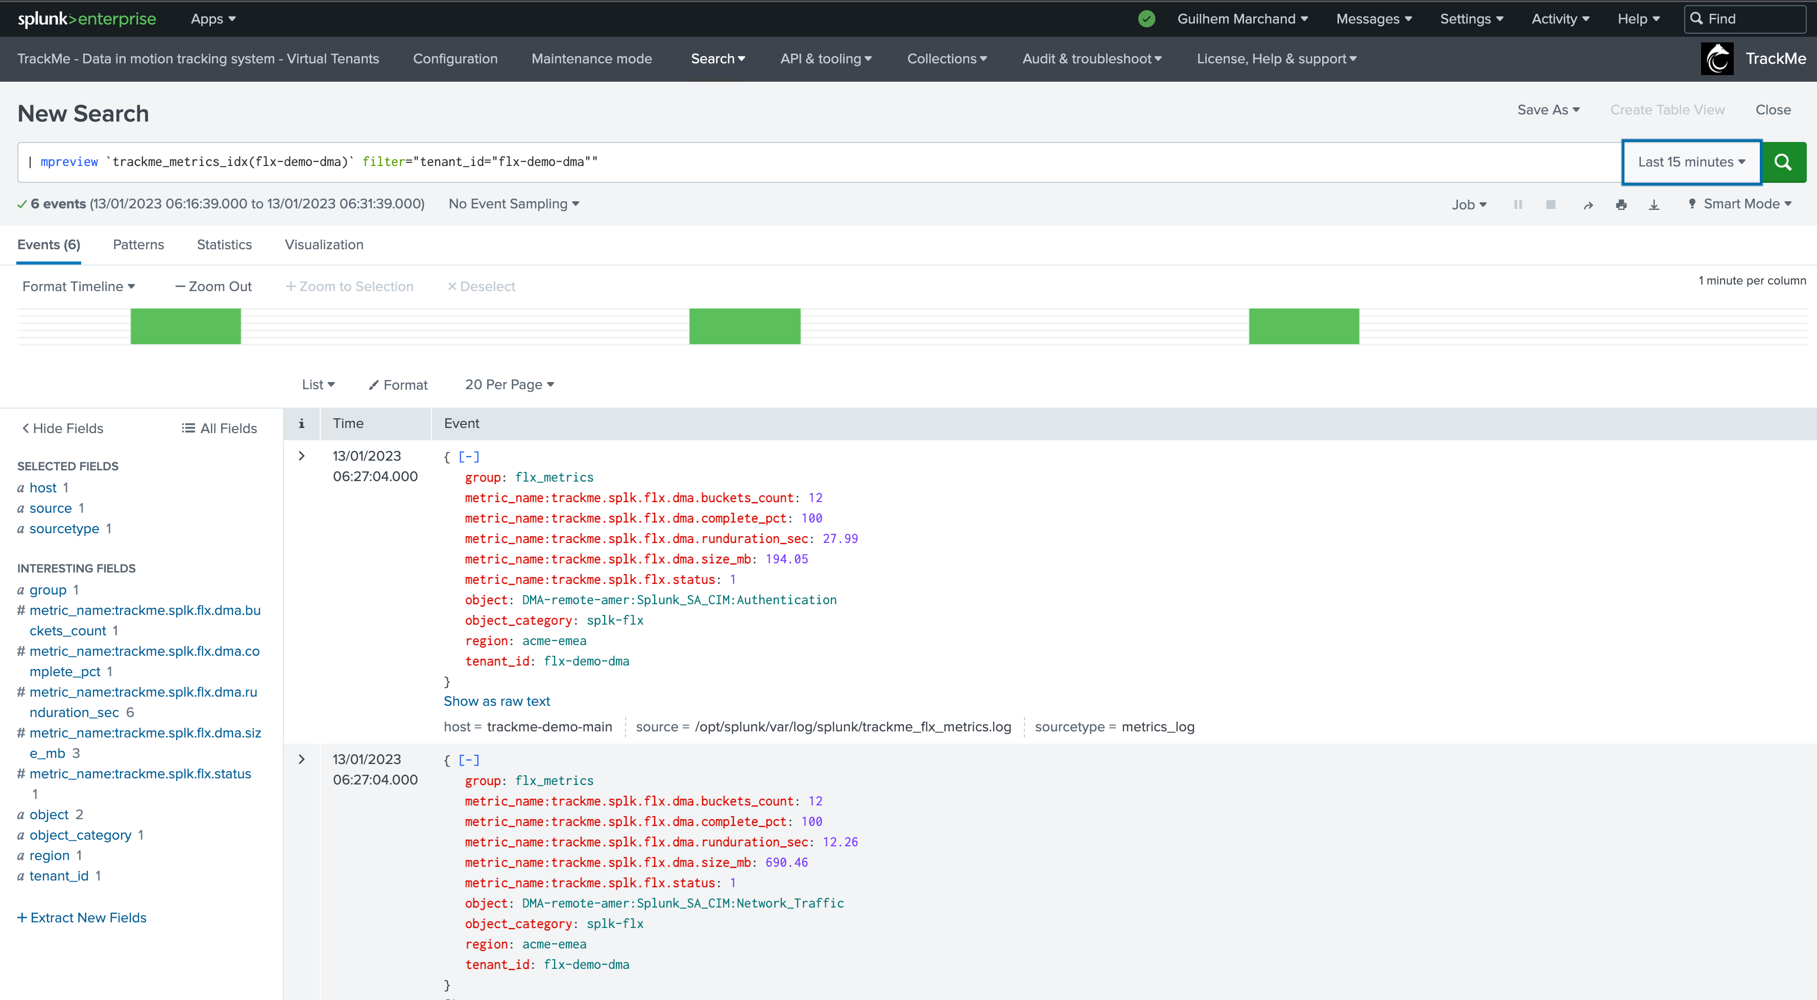Open the Last 15 minutes time picker
Screen dimensions: 1817x1000
pos(1691,162)
